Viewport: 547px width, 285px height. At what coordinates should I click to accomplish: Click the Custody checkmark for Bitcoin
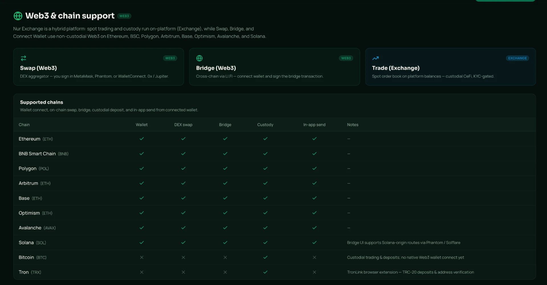(x=265, y=257)
